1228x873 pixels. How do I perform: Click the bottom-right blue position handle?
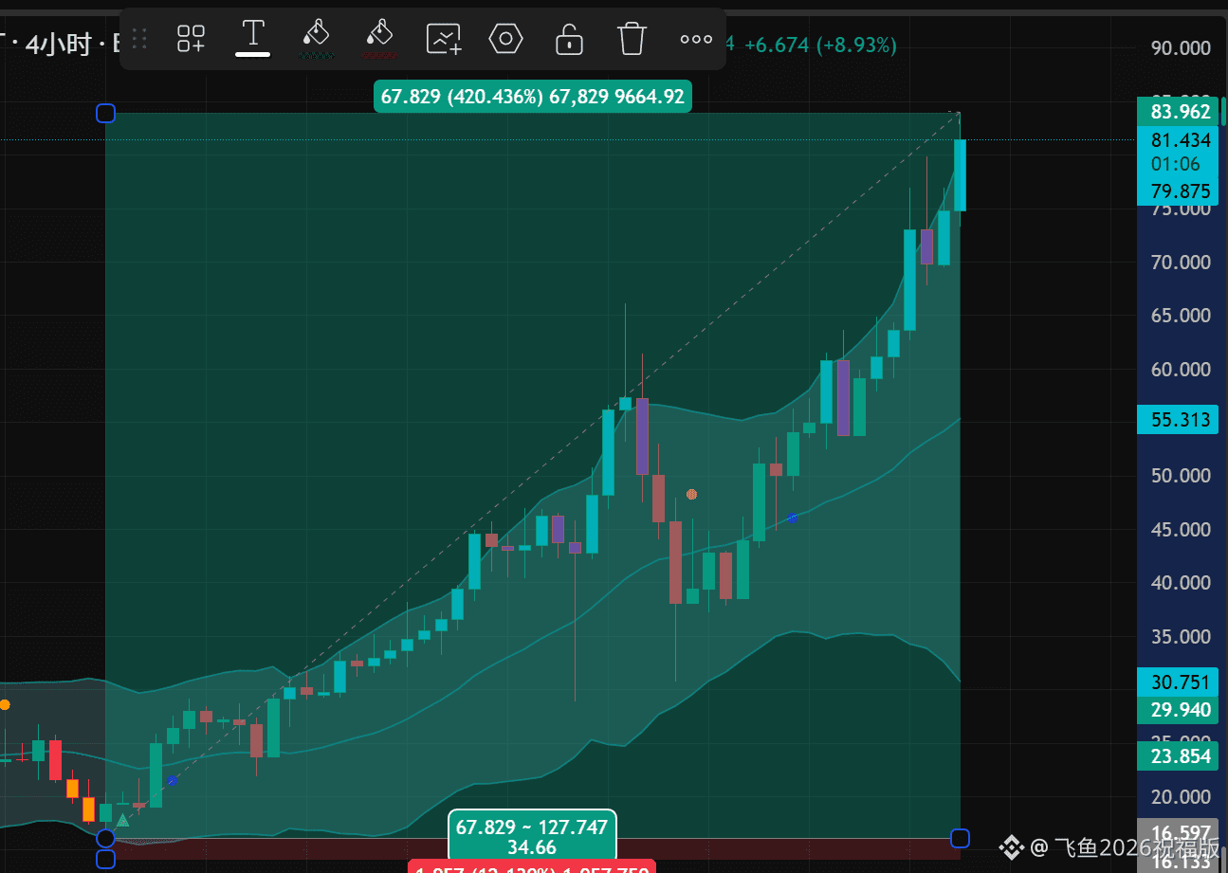(x=960, y=838)
